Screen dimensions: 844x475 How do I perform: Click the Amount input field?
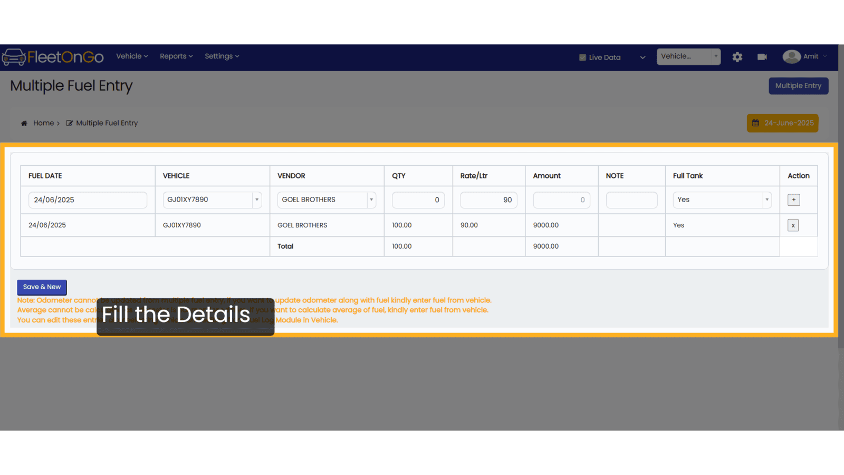(x=561, y=200)
